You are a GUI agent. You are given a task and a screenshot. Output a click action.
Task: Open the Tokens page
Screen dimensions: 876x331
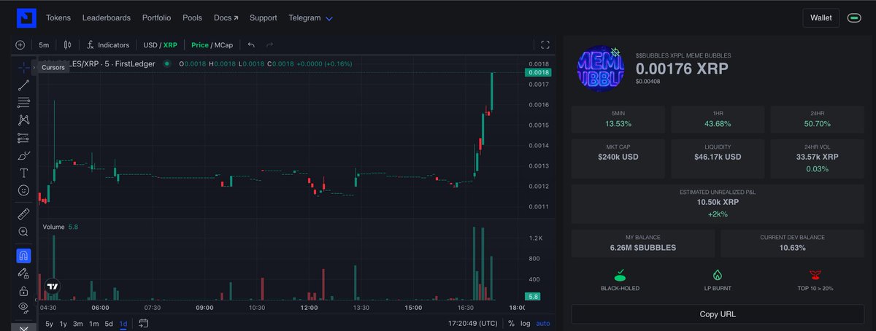[58, 17]
